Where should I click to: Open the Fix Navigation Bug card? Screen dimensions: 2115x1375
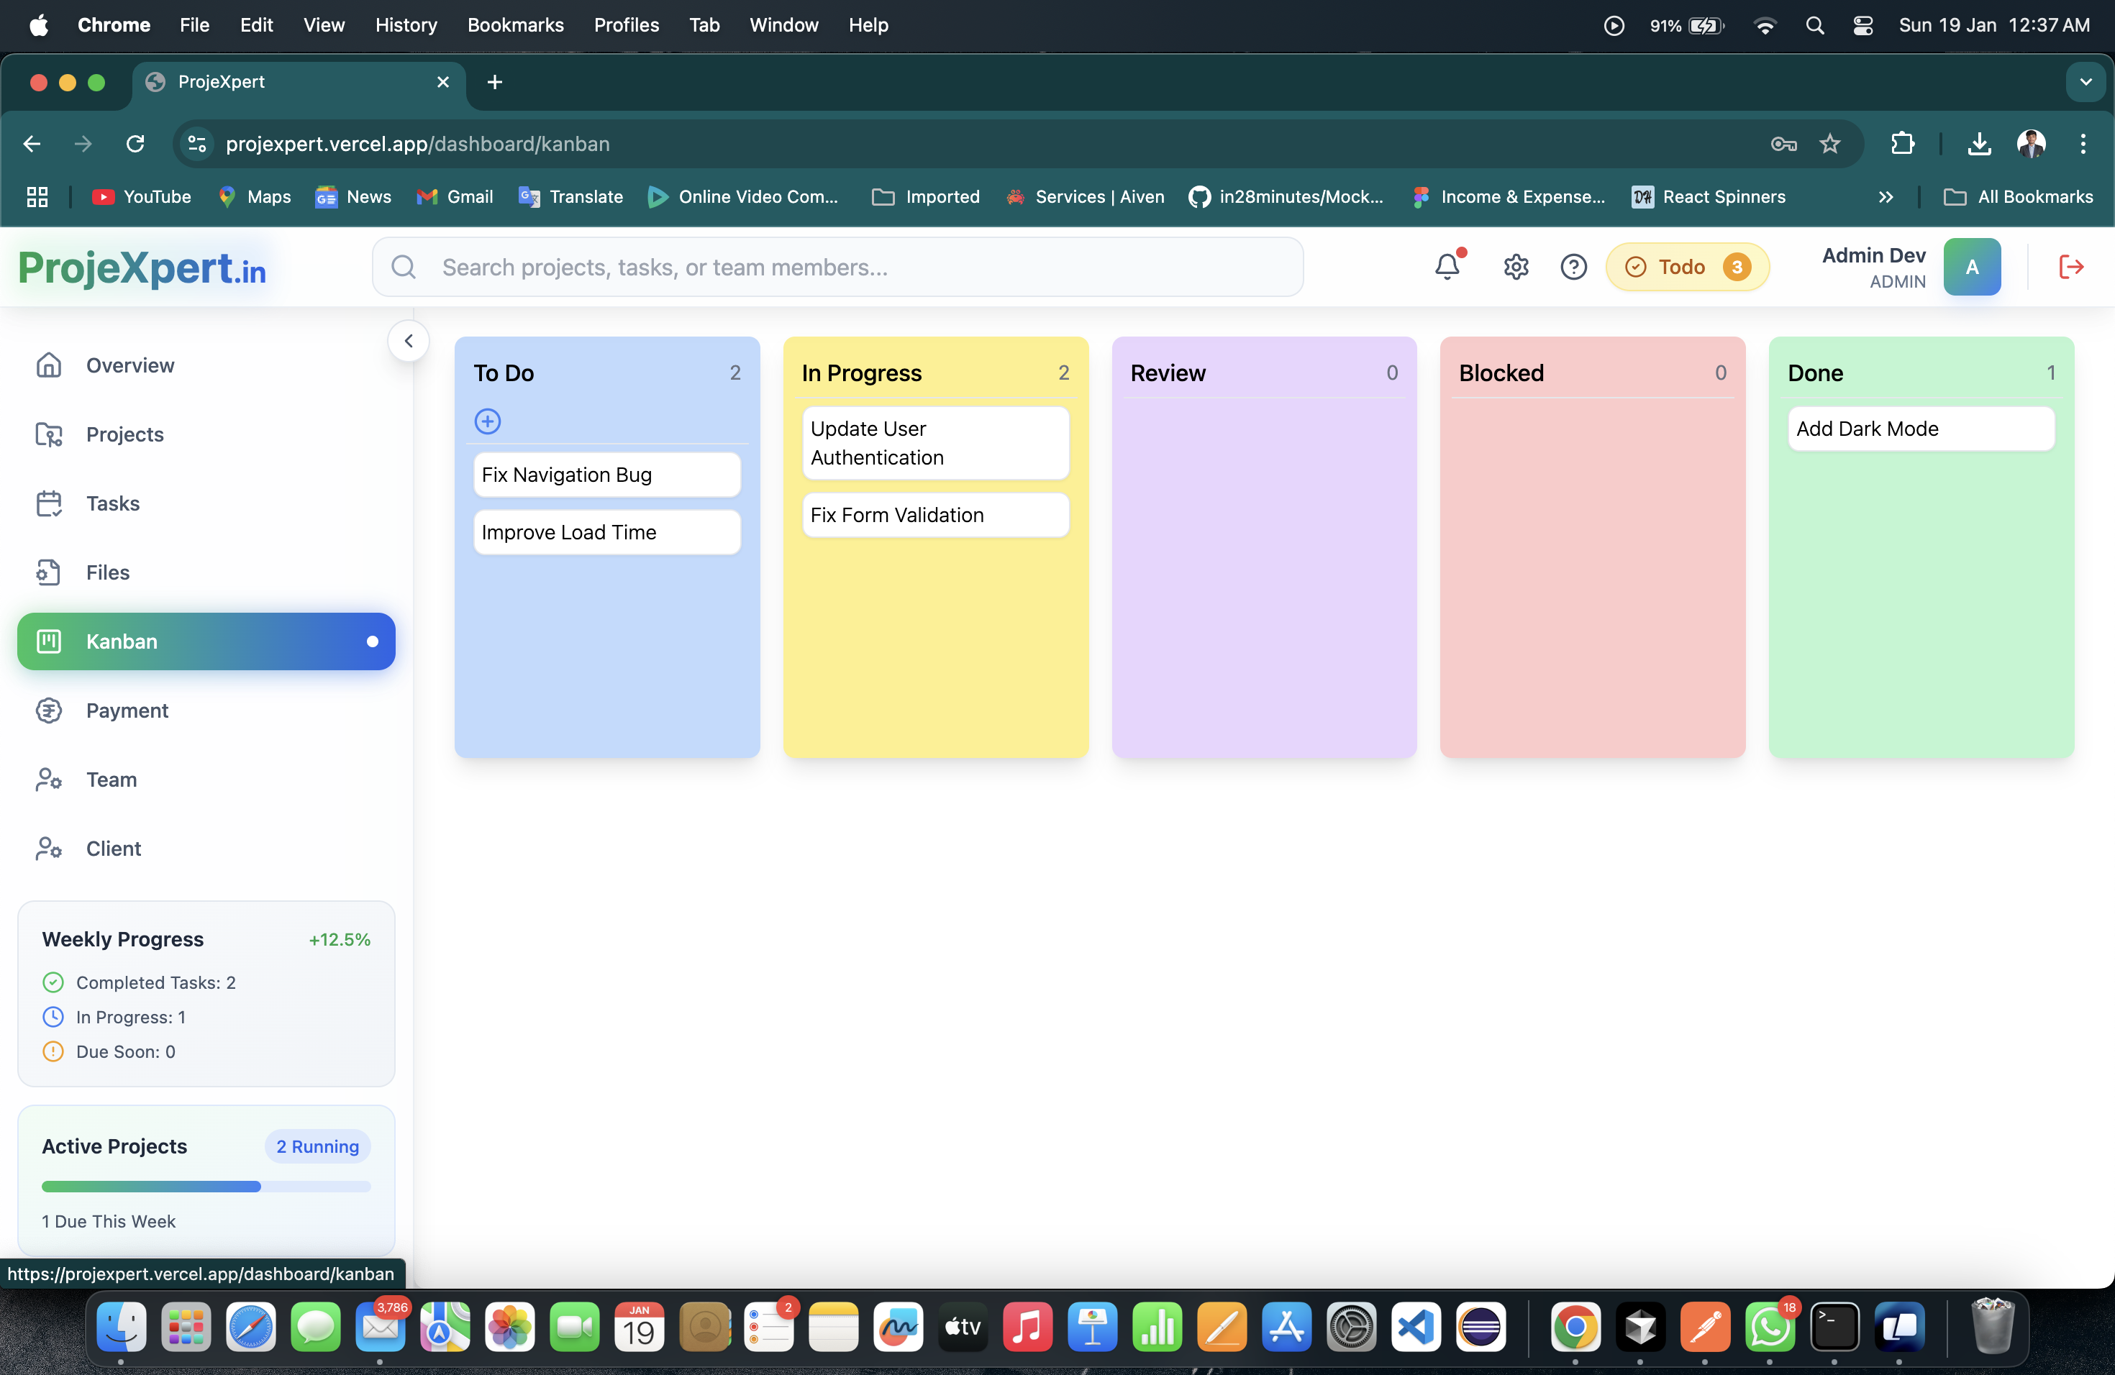(607, 475)
